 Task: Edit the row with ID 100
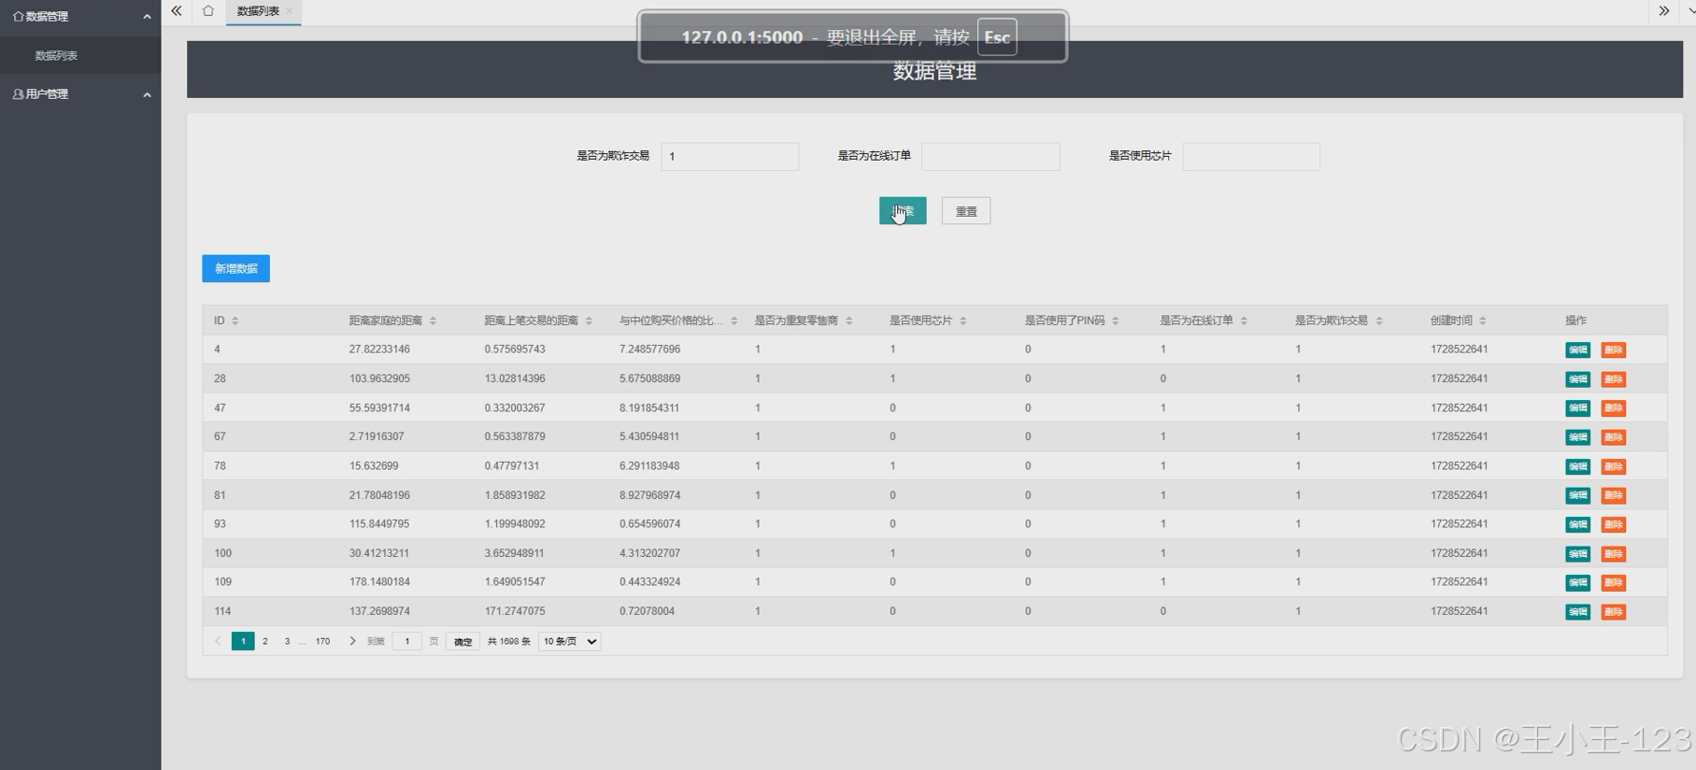click(x=1577, y=553)
